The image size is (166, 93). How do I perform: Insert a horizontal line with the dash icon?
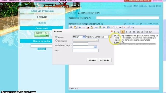pyautogui.click(x=120, y=27)
